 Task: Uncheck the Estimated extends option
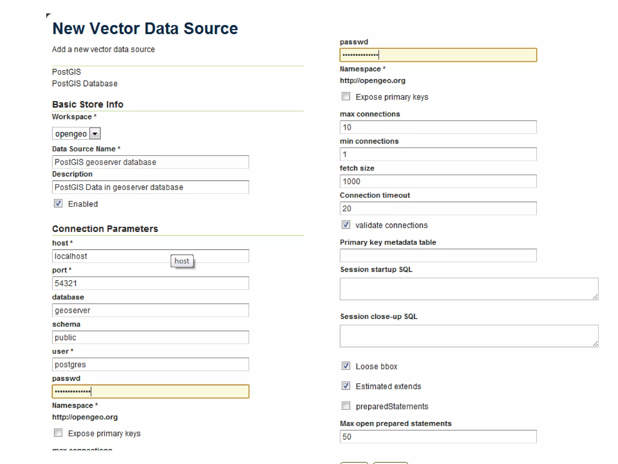(346, 386)
